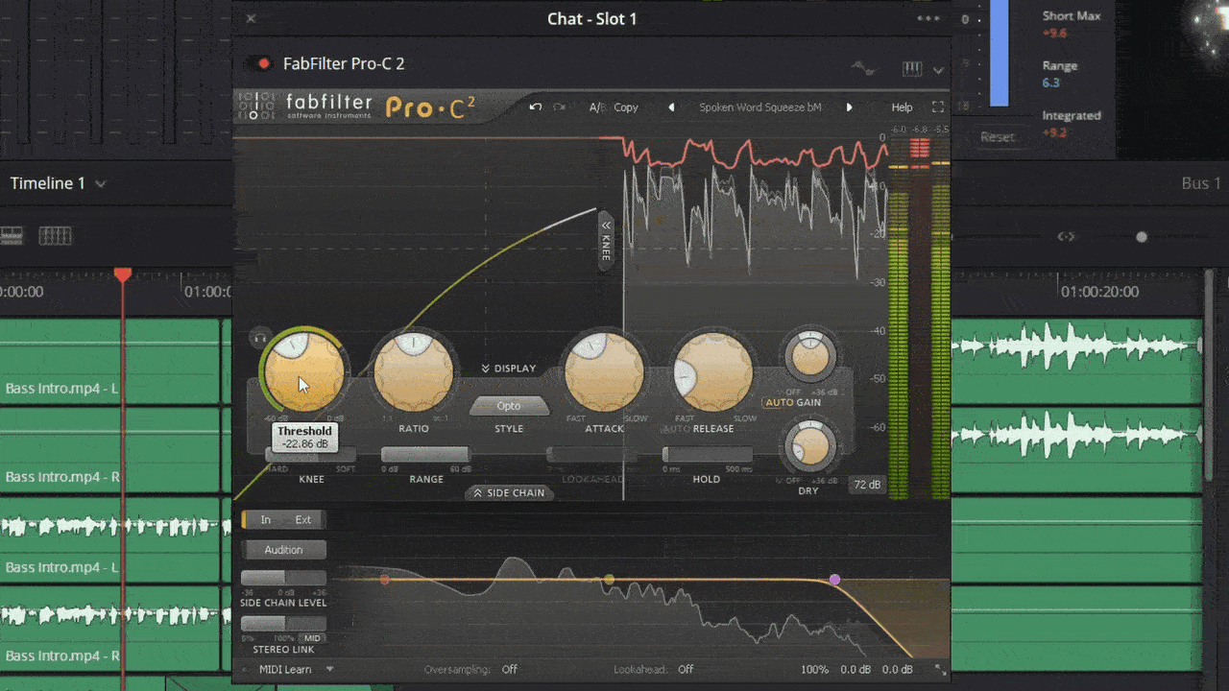This screenshot has width=1229, height=691.
Task: Toggle the MID stereo link mode
Action: click(313, 638)
